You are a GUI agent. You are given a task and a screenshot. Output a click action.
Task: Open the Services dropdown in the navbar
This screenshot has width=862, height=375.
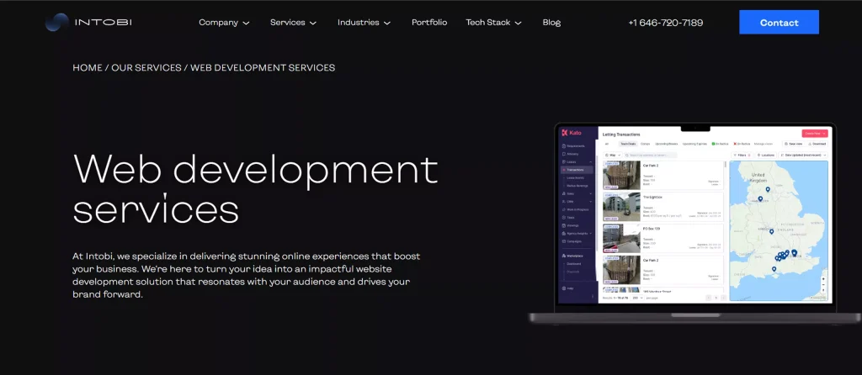pyautogui.click(x=293, y=23)
